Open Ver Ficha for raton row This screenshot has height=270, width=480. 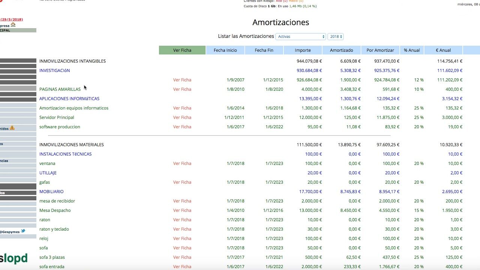point(182,220)
